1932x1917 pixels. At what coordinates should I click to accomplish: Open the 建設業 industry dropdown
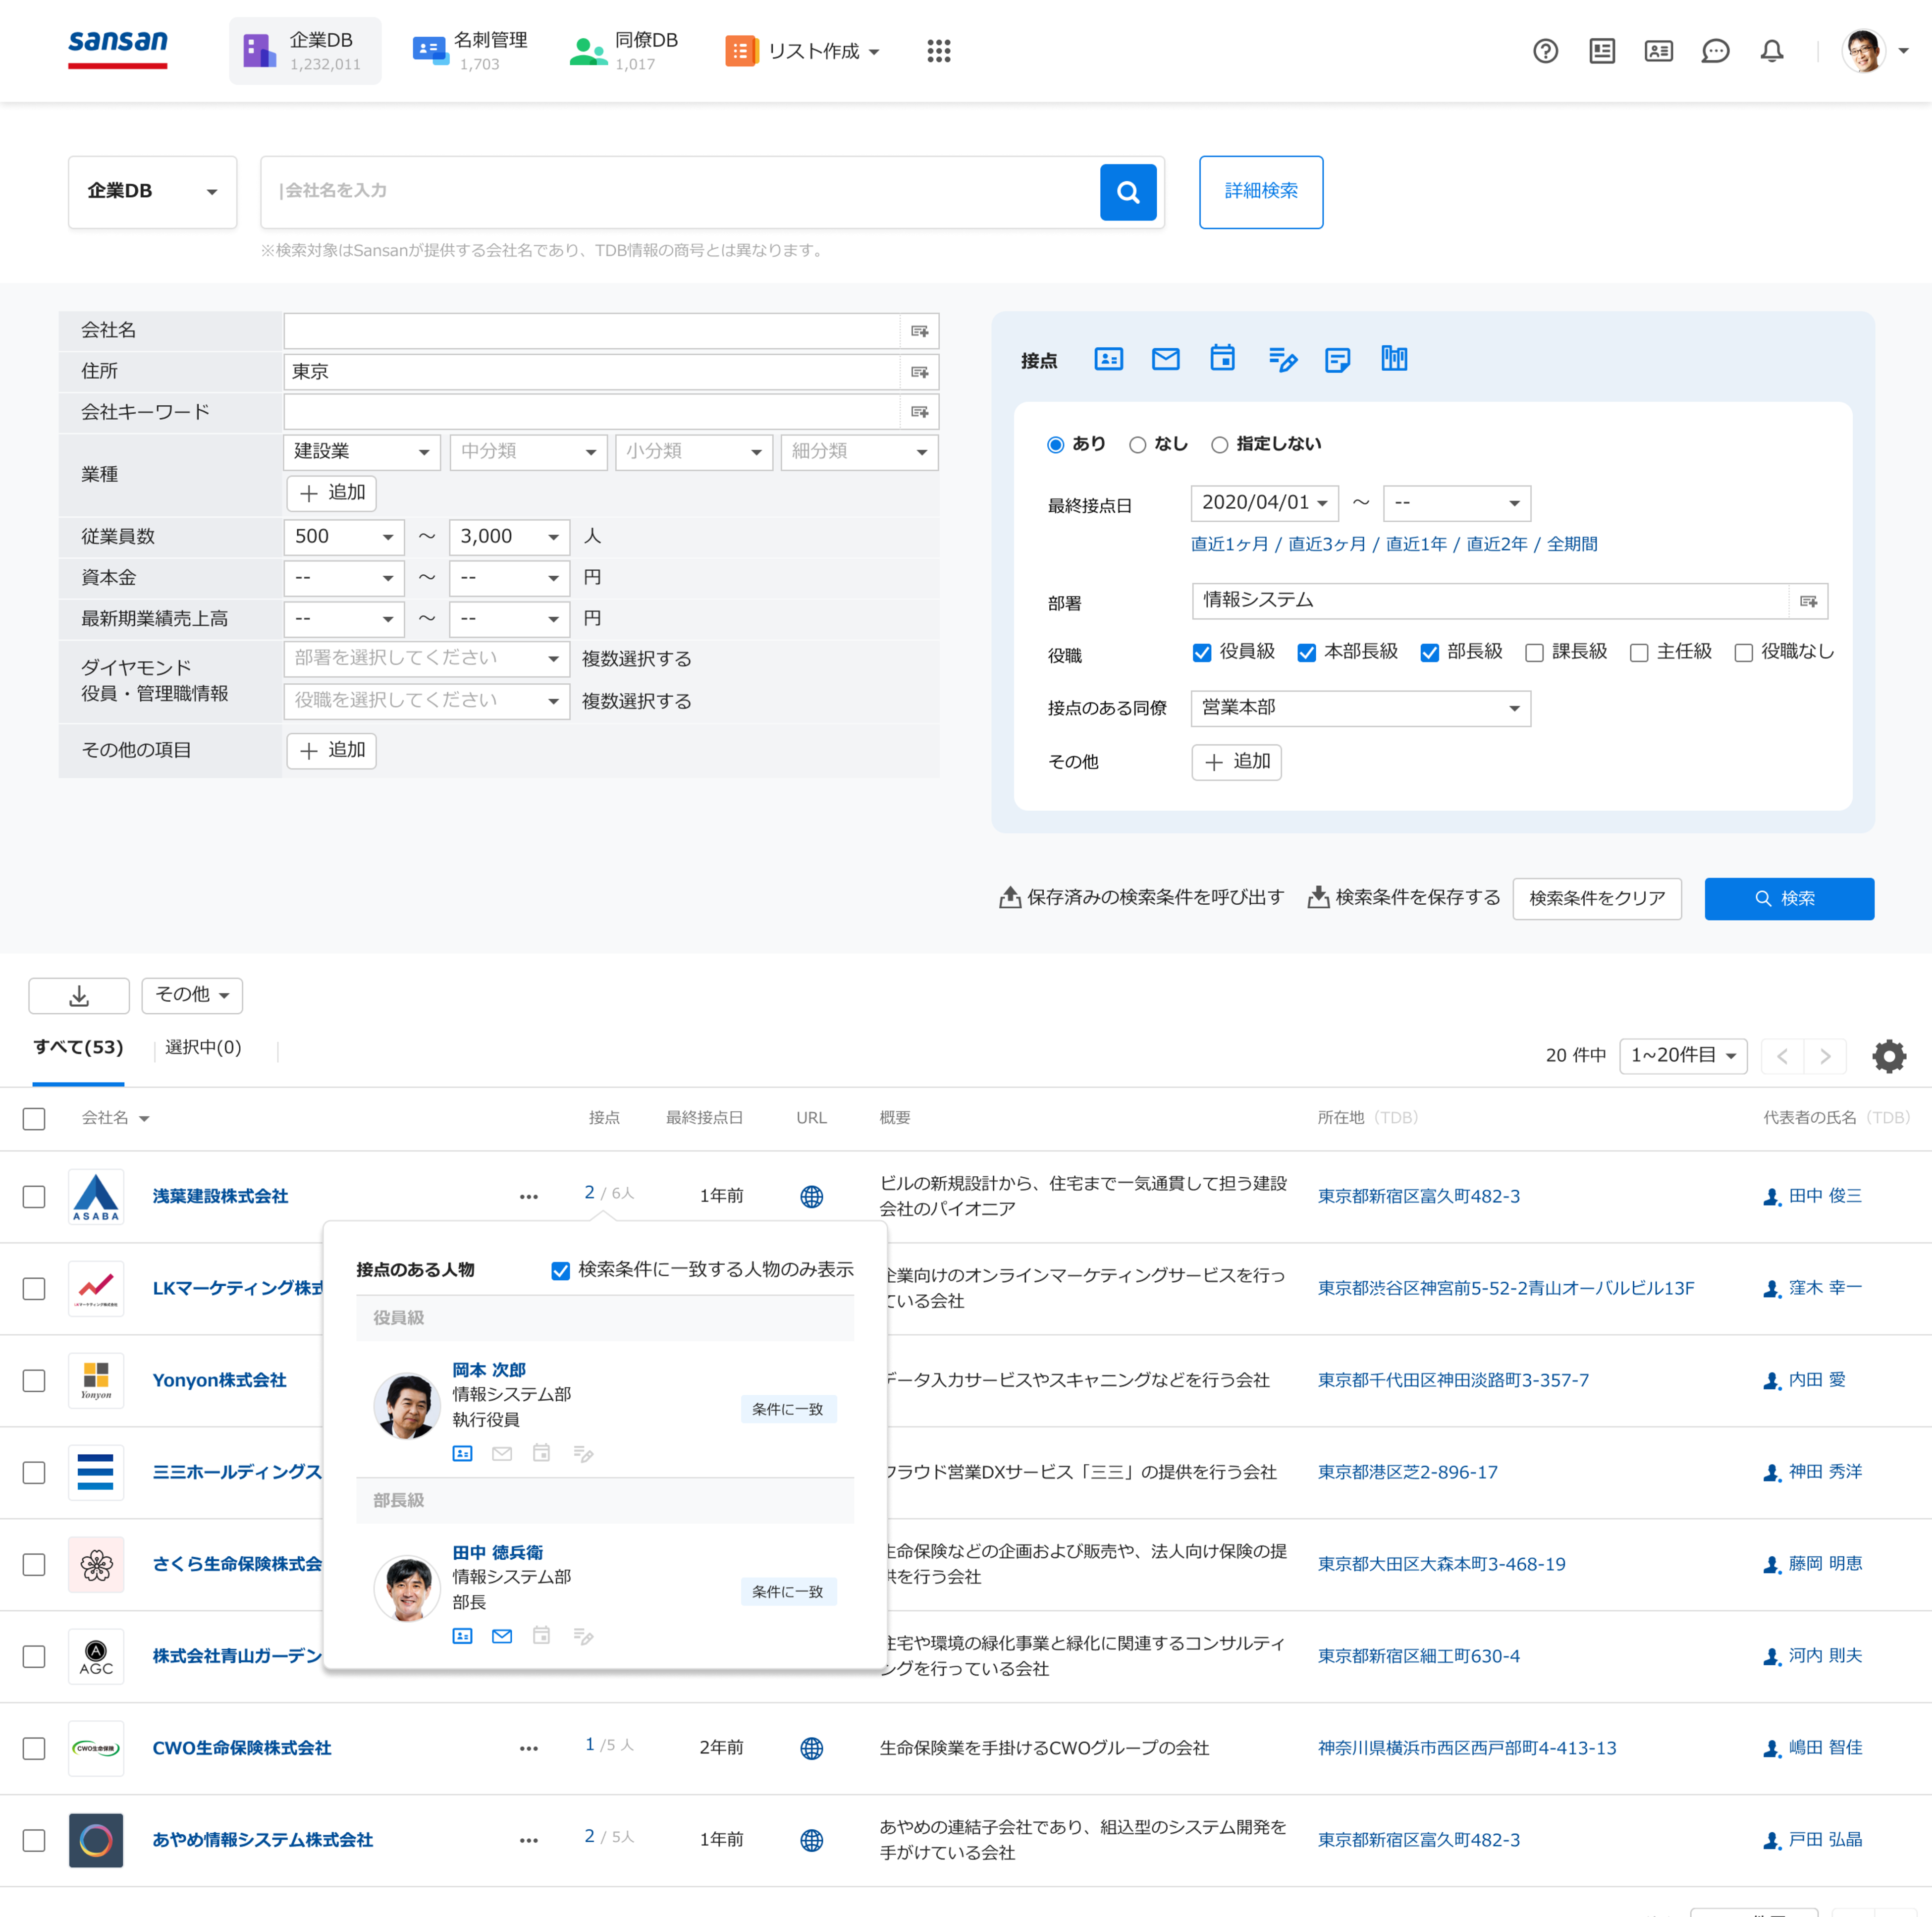click(x=361, y=452)
